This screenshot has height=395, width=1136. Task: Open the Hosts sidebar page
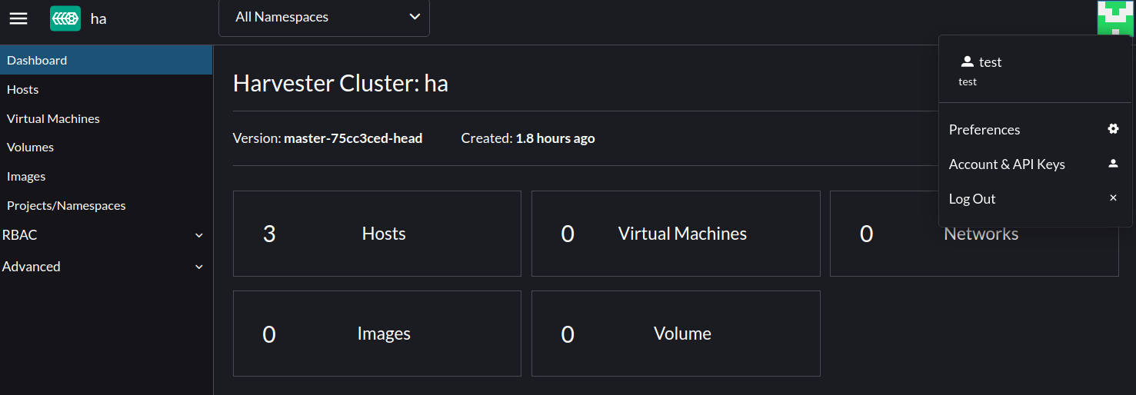pyautogui.click(x=106, y=89)
